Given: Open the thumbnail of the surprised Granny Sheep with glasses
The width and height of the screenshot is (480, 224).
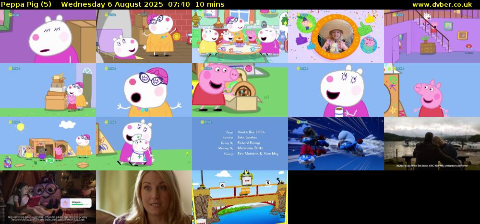Looking at the screenshot, I should coord(144,90).
